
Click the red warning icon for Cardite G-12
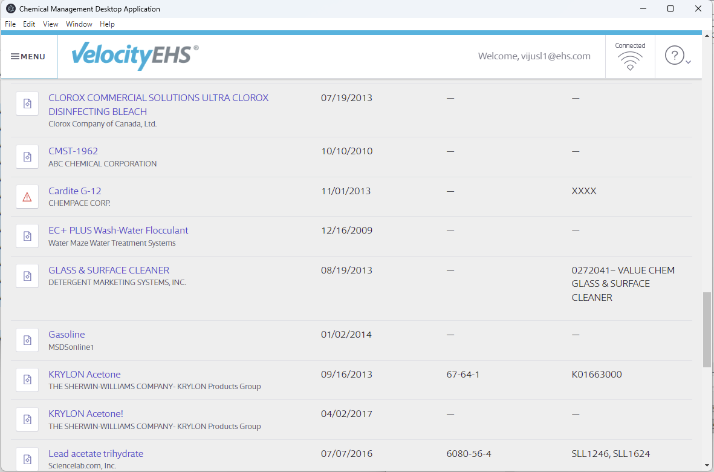(27, 197)
